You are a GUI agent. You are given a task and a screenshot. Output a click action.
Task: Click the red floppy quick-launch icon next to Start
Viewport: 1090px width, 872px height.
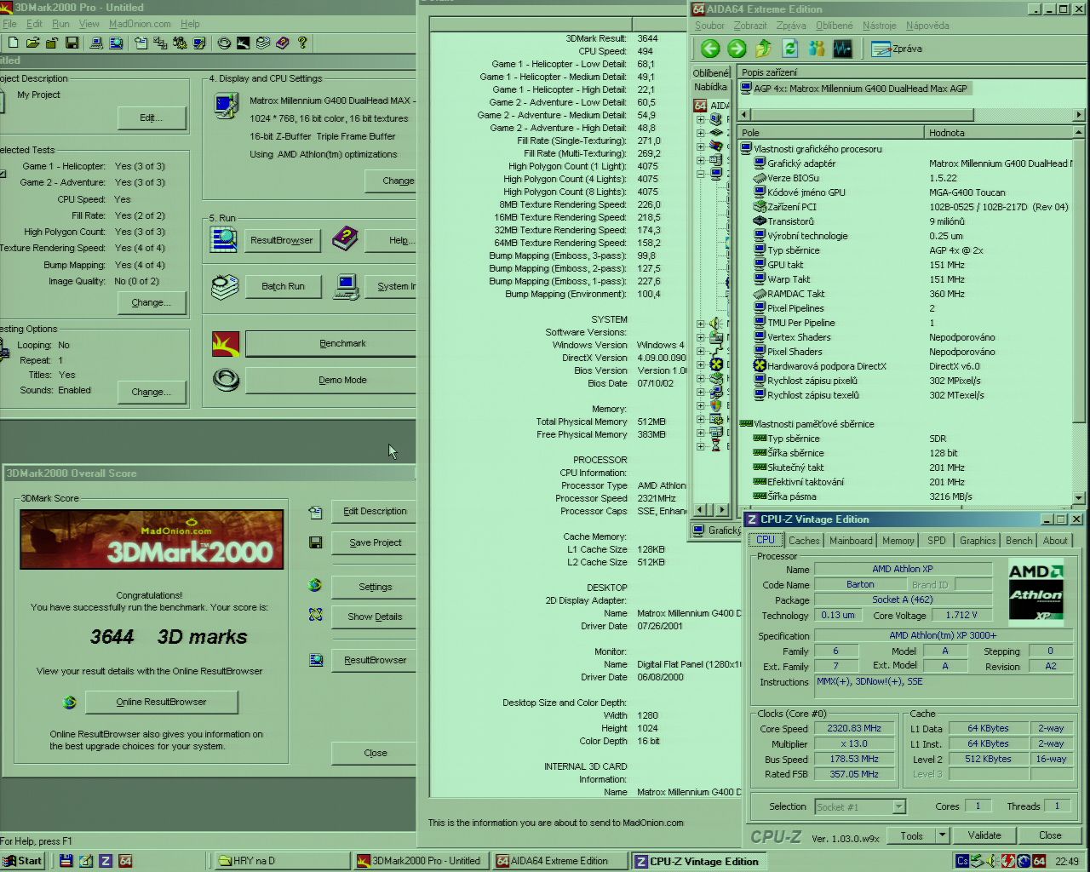point(66,861)
